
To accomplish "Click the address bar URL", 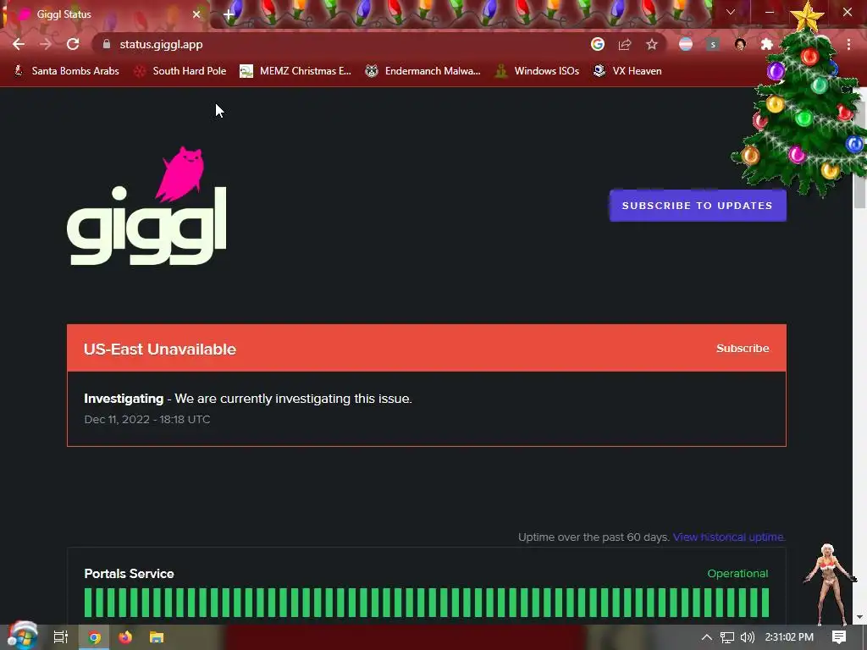I will pyautogui.click(x=161, y=44).
